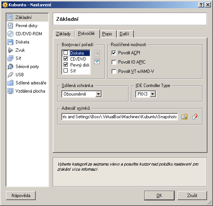Screen dimensions: 213x206
Task: Click the Síť network icon
Action: [x=10, y=58]
